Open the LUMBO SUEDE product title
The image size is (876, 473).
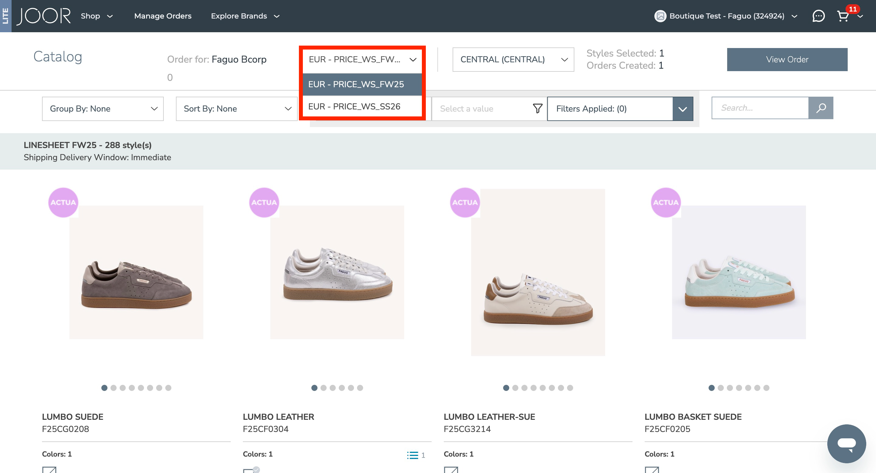pos(72,417)
